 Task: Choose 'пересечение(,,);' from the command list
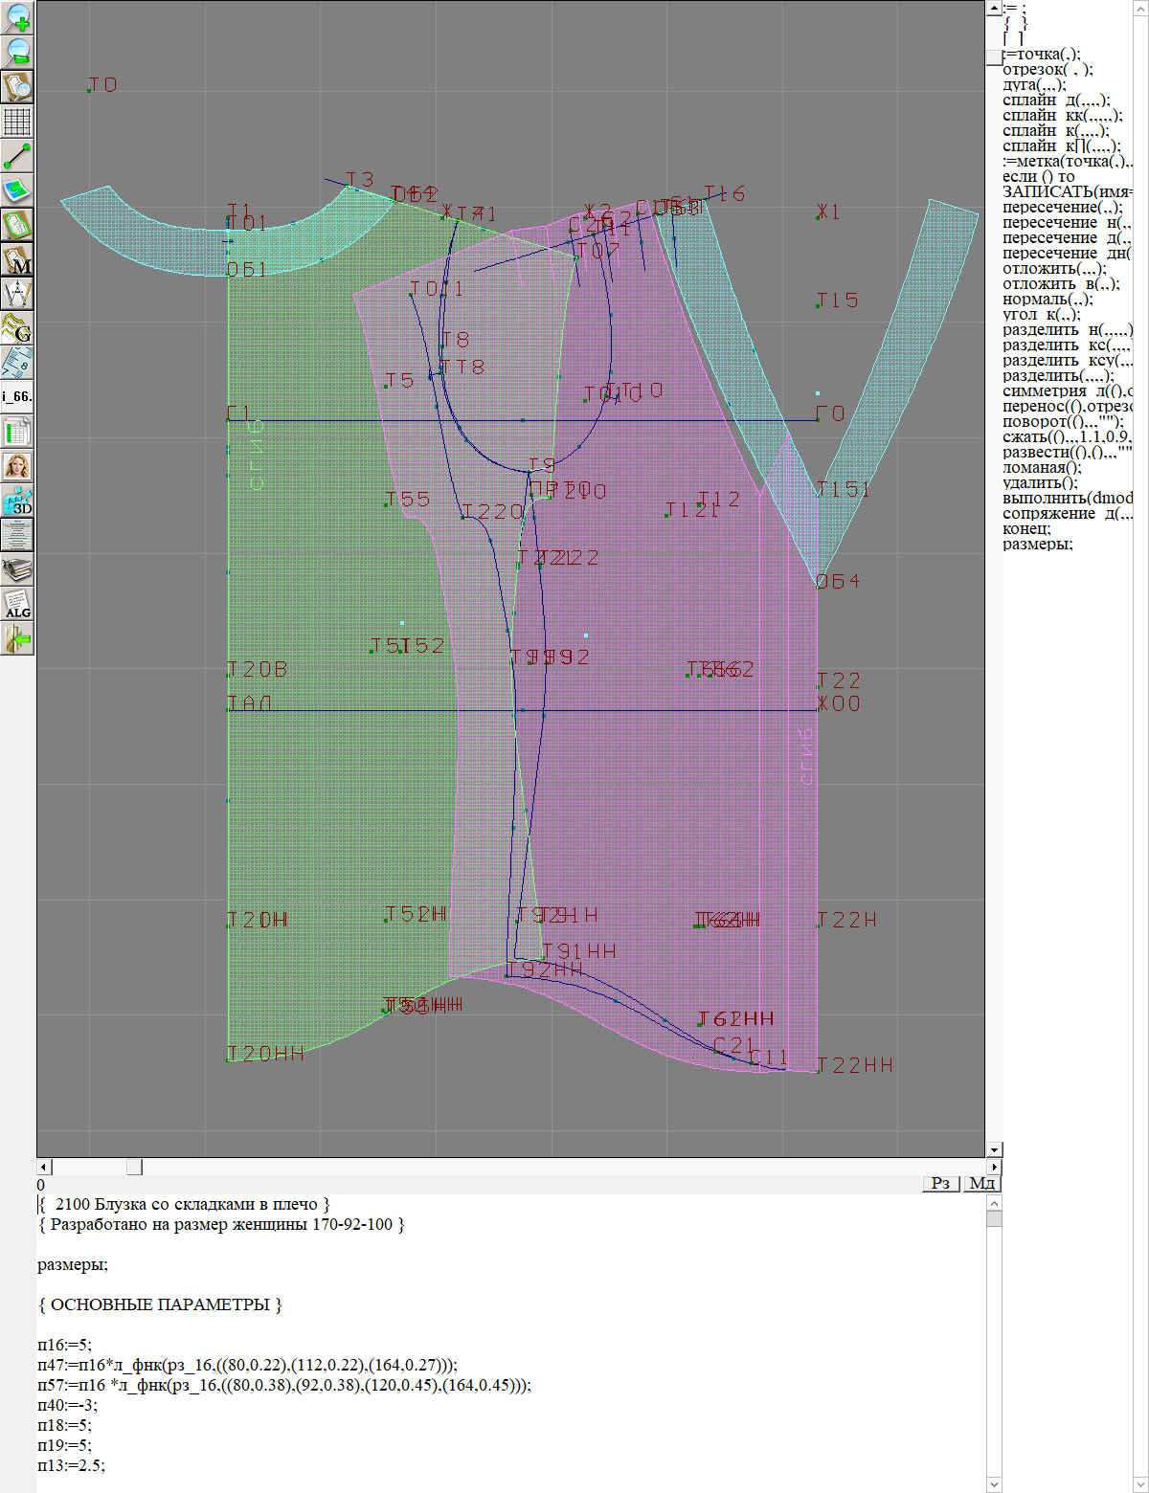click(x=1062, y=207)
